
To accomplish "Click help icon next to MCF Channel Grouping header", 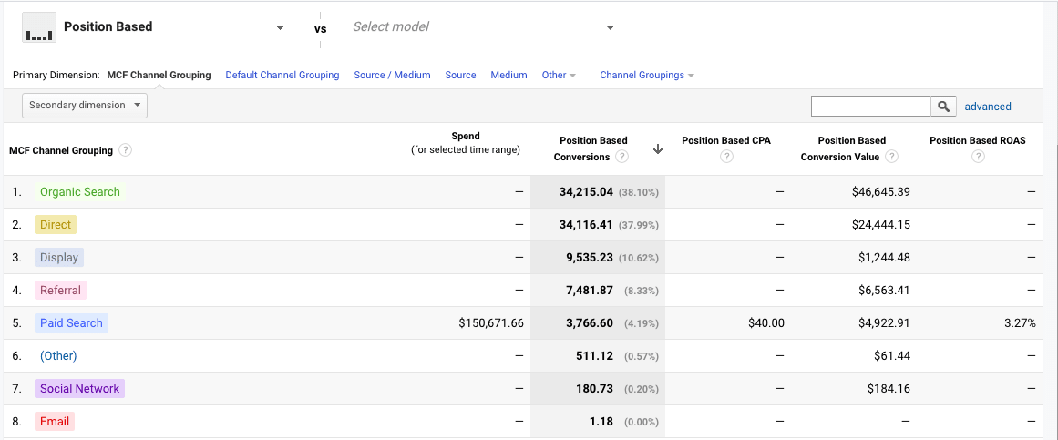I will [x=126, y=150].
